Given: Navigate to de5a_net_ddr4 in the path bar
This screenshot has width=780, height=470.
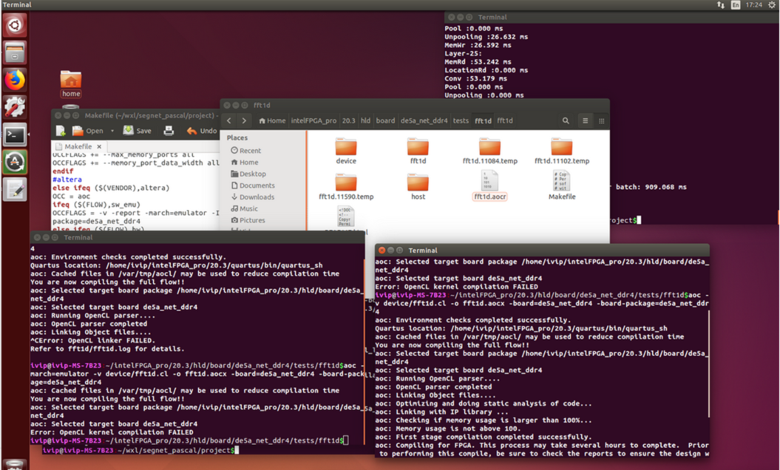Looking at the screenshot, I should pyautogui.click(x=424, y=120).
